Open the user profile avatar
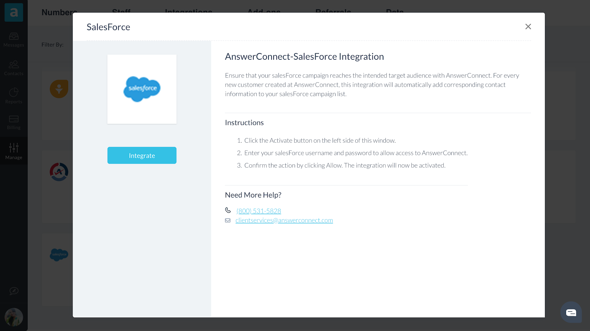This screenshot has width=590, height=331. (14, 317)
